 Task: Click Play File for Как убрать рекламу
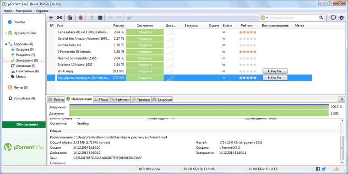point(275,78)
